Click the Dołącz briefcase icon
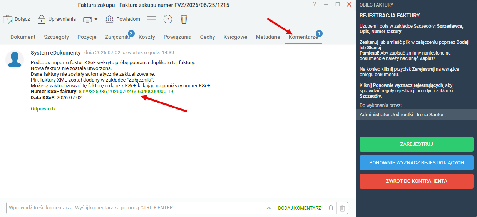This screenshot has height=217, width=477. click(x=7, y=19)
